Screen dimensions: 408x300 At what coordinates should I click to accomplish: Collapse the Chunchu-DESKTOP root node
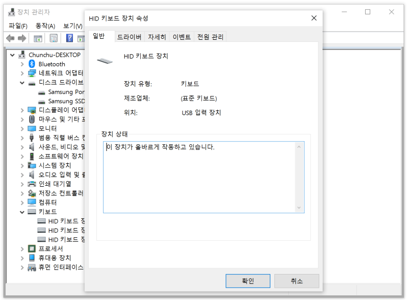[x=12, y=55]
